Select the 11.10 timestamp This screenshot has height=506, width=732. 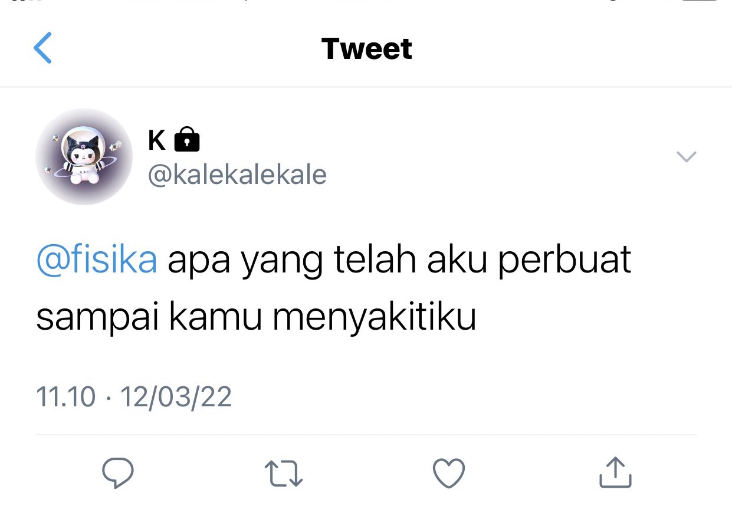(x=65, y=397)
